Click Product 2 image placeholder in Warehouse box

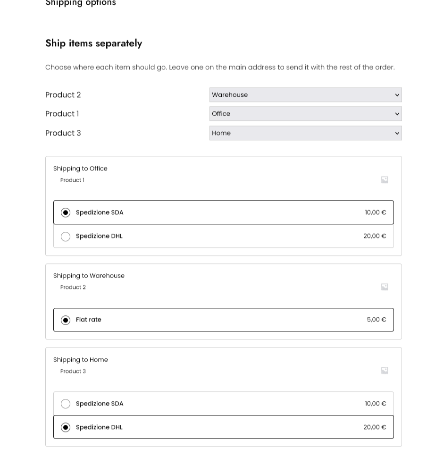pos(385,287)
